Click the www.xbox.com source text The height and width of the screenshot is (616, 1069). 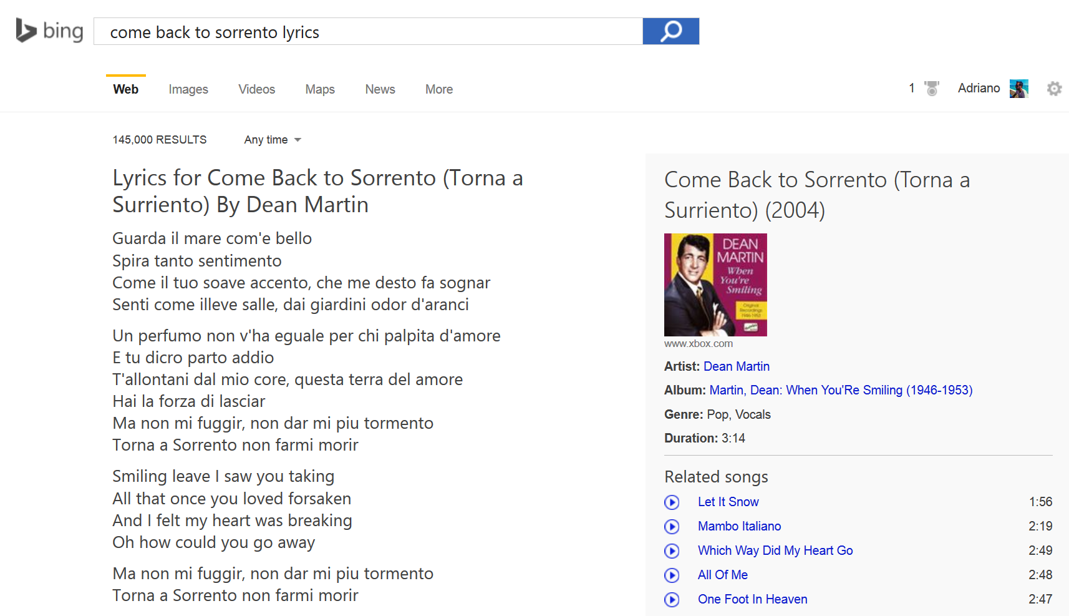699,343
